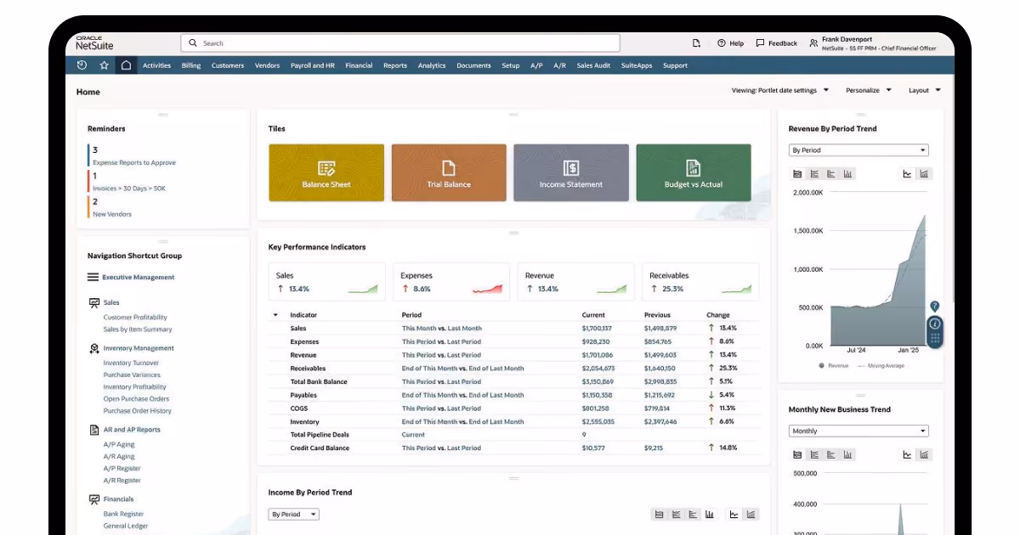1020x535 pixels.
Task: Select column chart icon in Income By Period Trend
Action: point(710,515)
